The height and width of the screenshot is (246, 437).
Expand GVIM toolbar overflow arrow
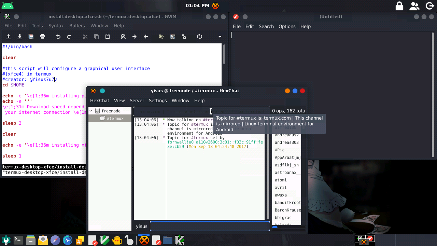220,37
